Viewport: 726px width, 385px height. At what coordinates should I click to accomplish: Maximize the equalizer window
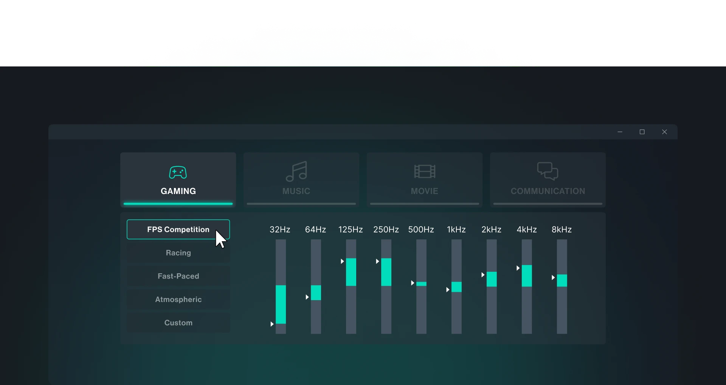click(x=642, y=132)
